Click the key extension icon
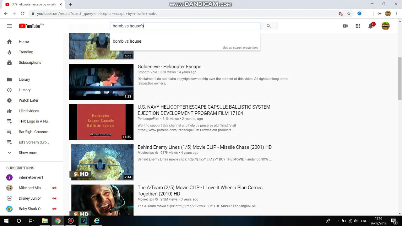Viewport: 402px width, 226px height. pyautogui.click(x=379, y=13)
